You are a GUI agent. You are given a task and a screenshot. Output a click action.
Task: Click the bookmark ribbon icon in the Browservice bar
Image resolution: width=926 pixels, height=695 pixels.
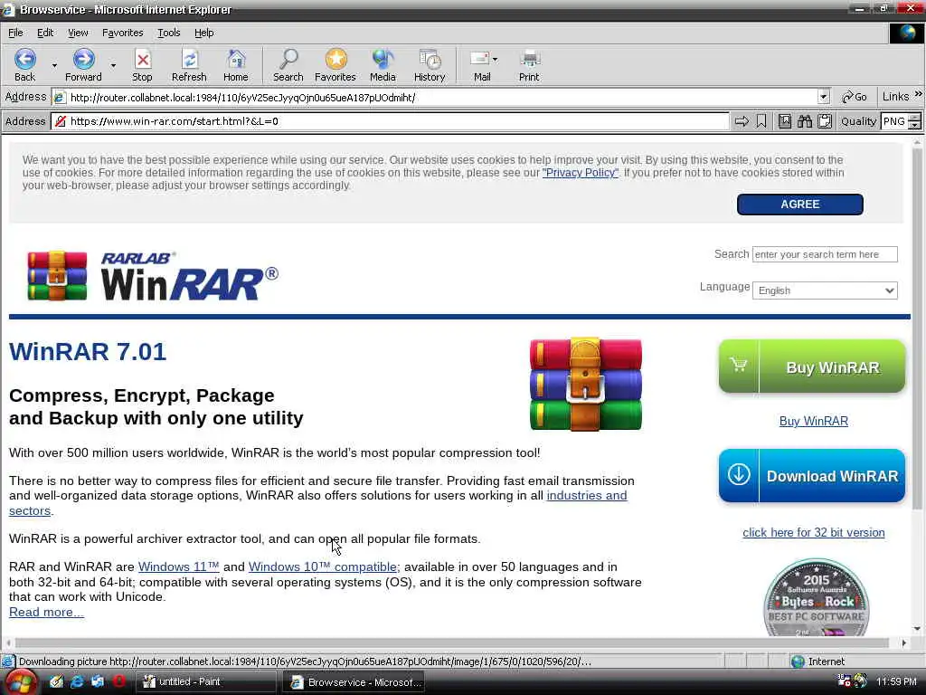[x=761, y=121]
